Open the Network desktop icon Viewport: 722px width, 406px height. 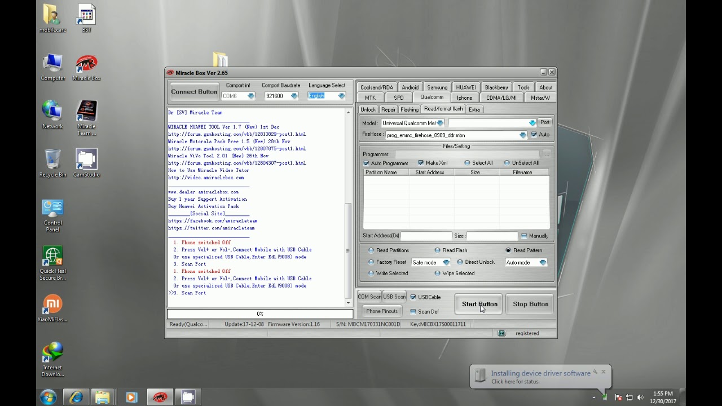click(x=52, y=115)
